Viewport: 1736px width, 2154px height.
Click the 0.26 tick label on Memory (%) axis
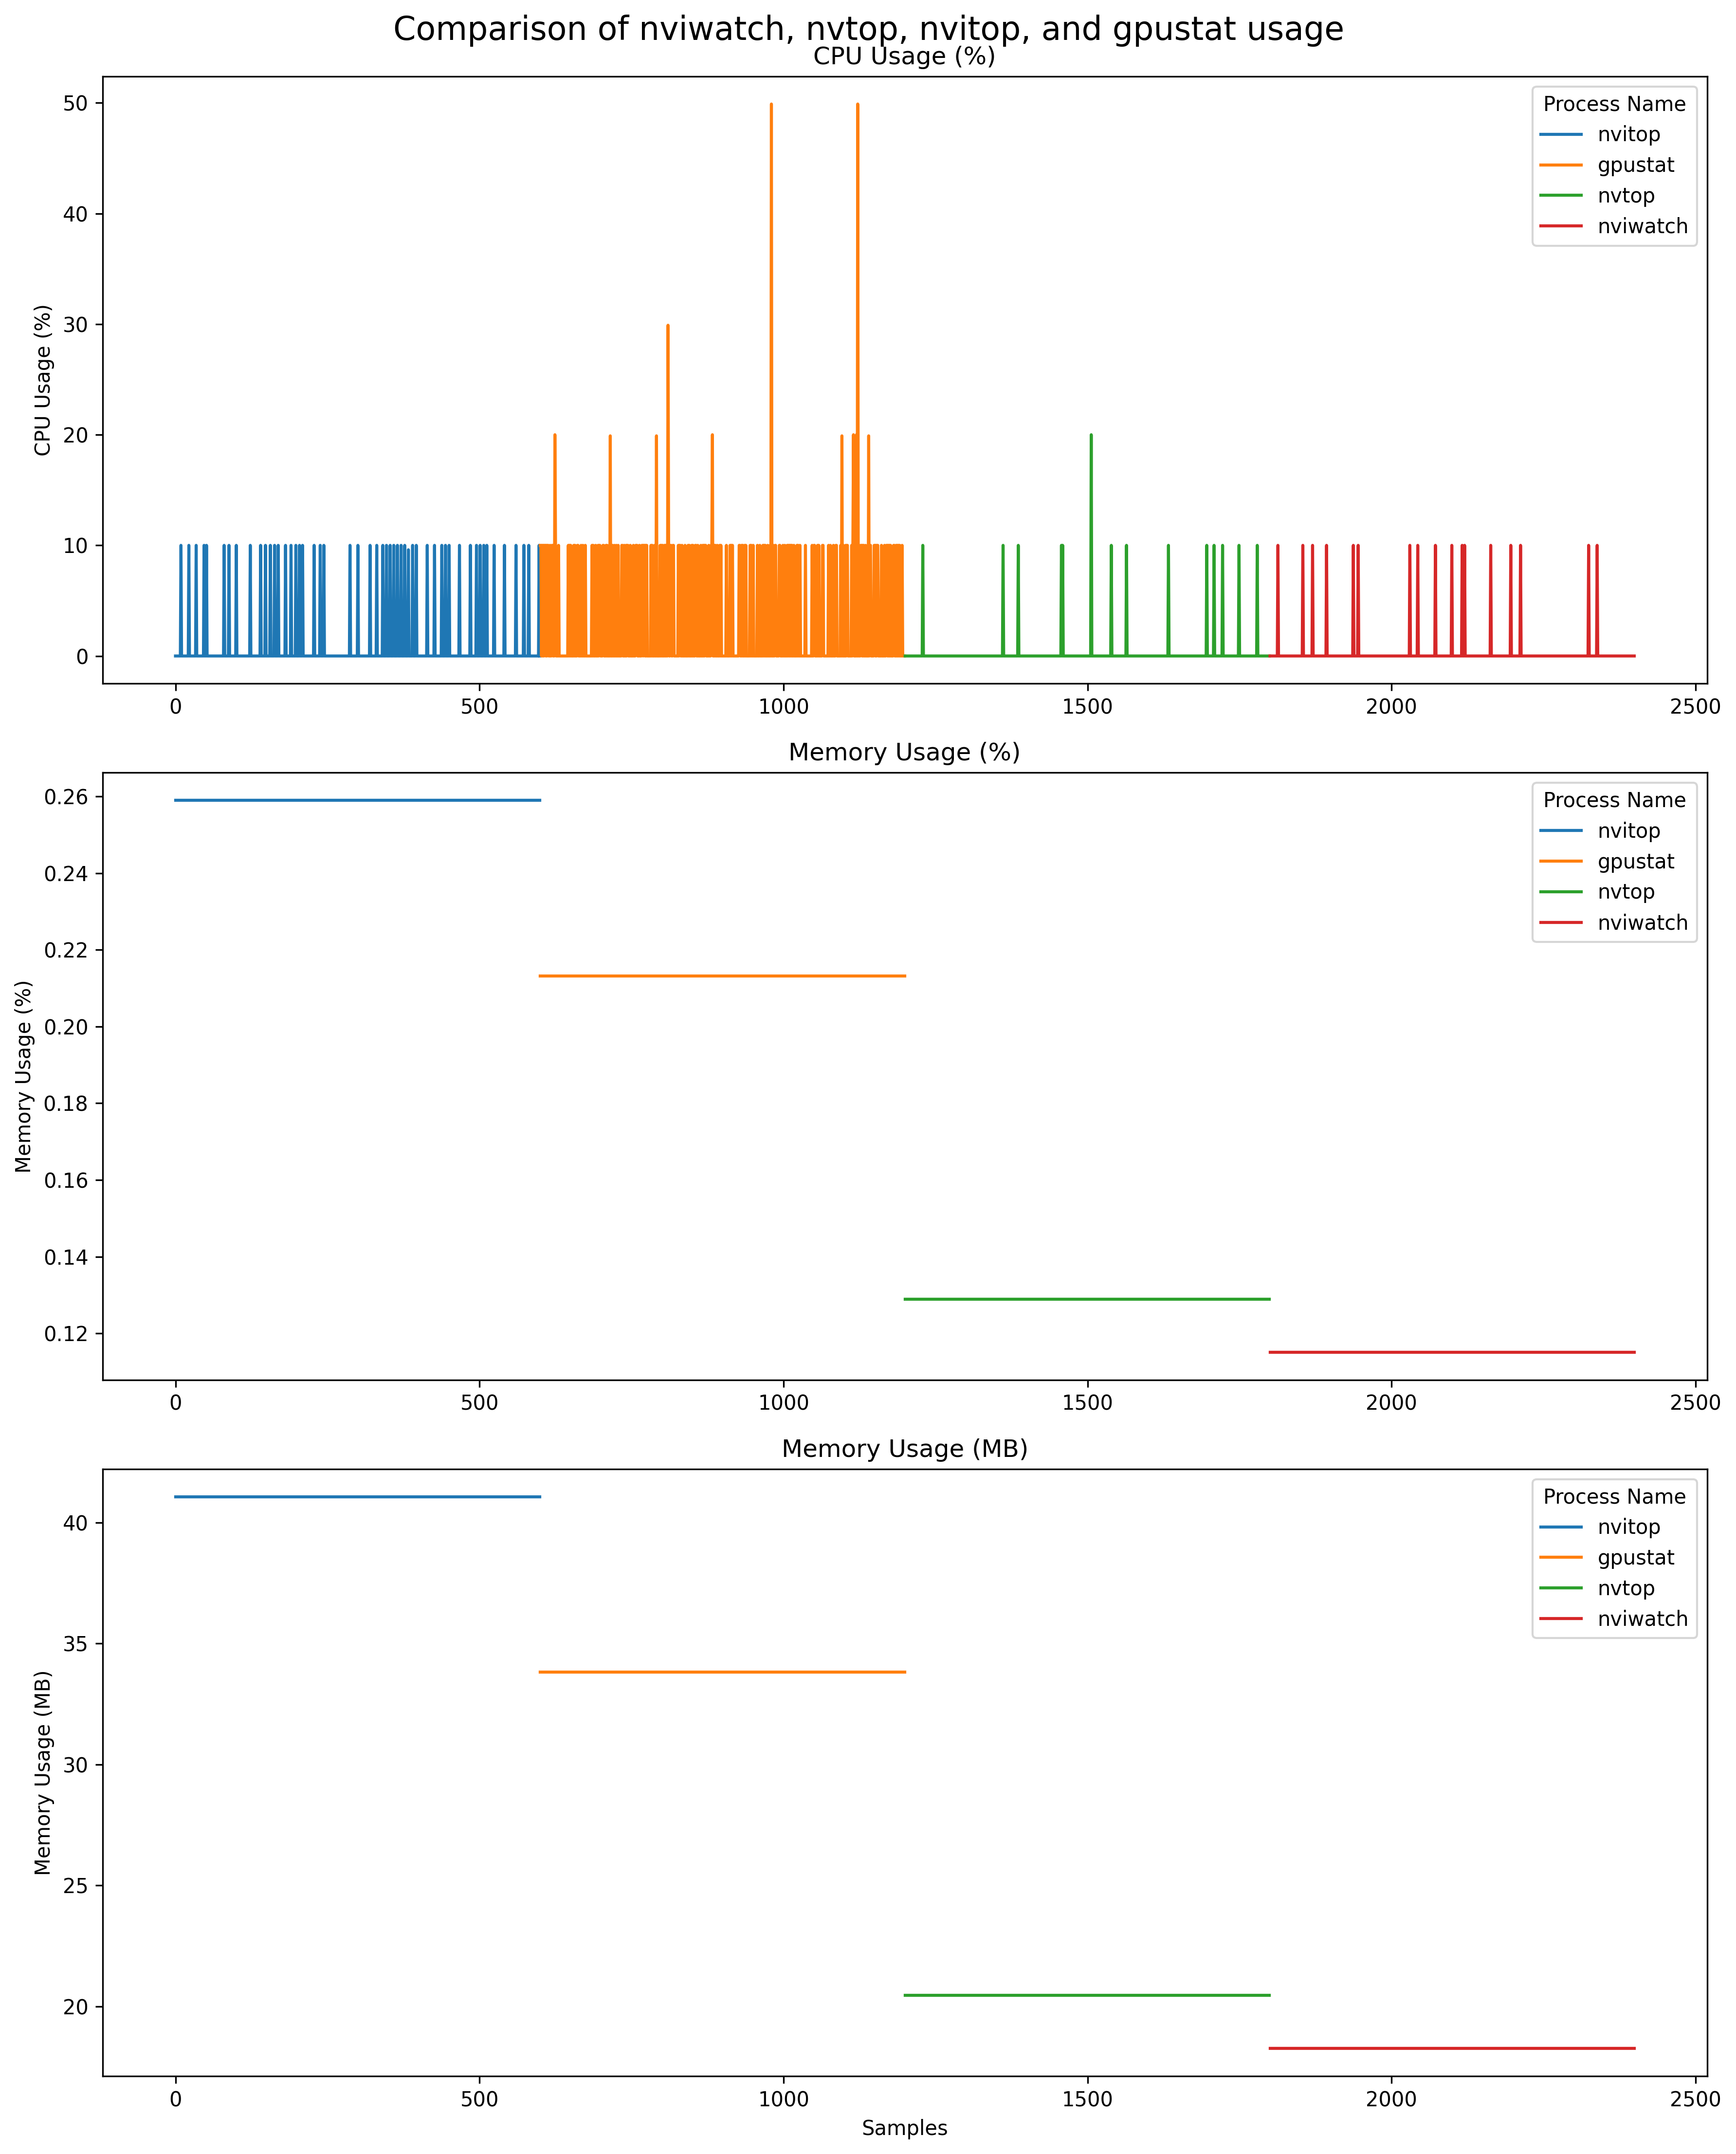tap(66, 797)
